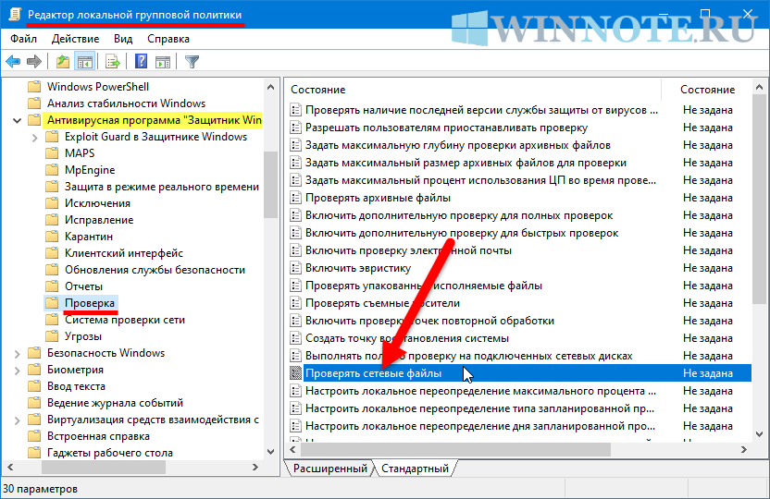Select policy 'Включить проверку электронной почты'
The width and height of the screenshot is (770, 499).
408,250
